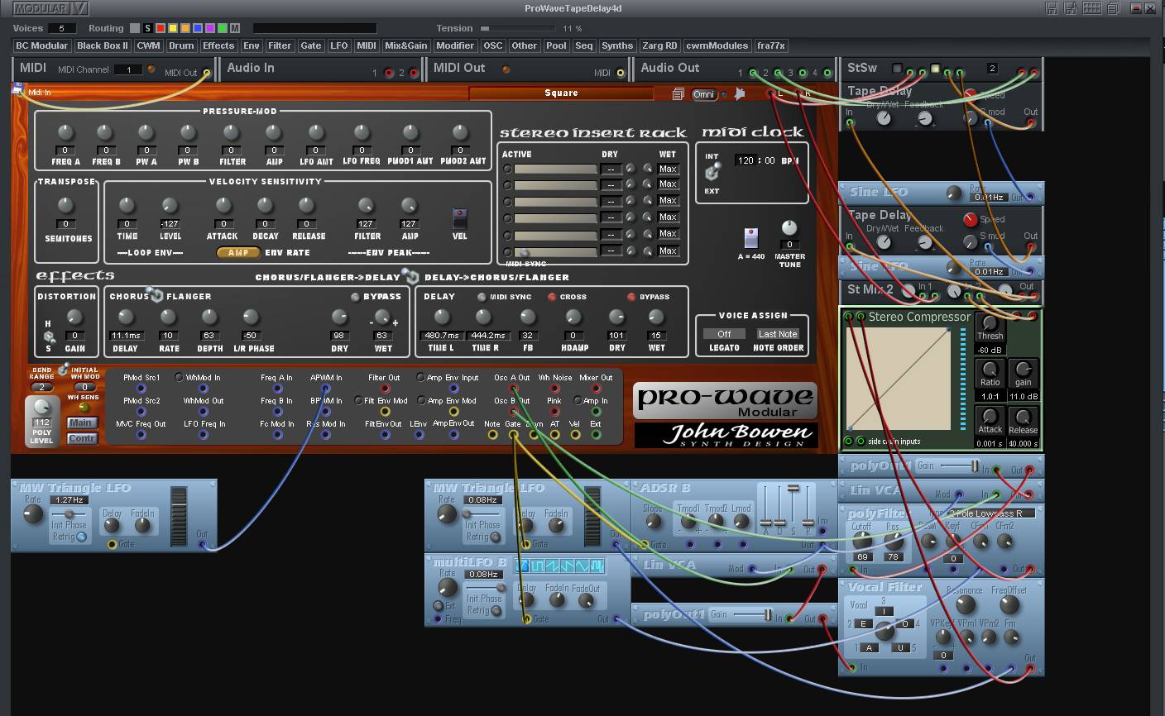The width and height of the screenshot is (1165, 716).
Task: Click the AMP env rate button
Action: tap(238, 252)
